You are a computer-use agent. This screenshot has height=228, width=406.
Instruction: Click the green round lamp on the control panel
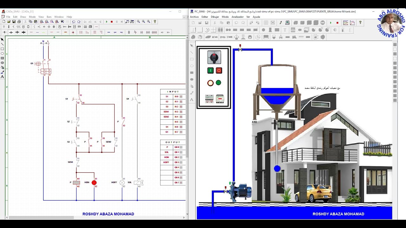pyautogui.click(x=218, y=83)
